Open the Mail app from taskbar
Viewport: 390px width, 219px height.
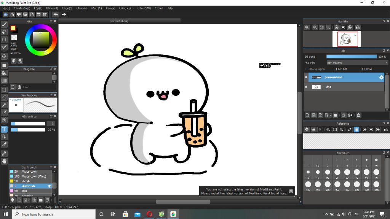click(137, 214)
